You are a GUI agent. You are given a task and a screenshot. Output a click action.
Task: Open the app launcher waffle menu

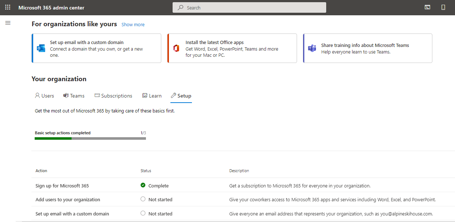(x=8, y=7)
